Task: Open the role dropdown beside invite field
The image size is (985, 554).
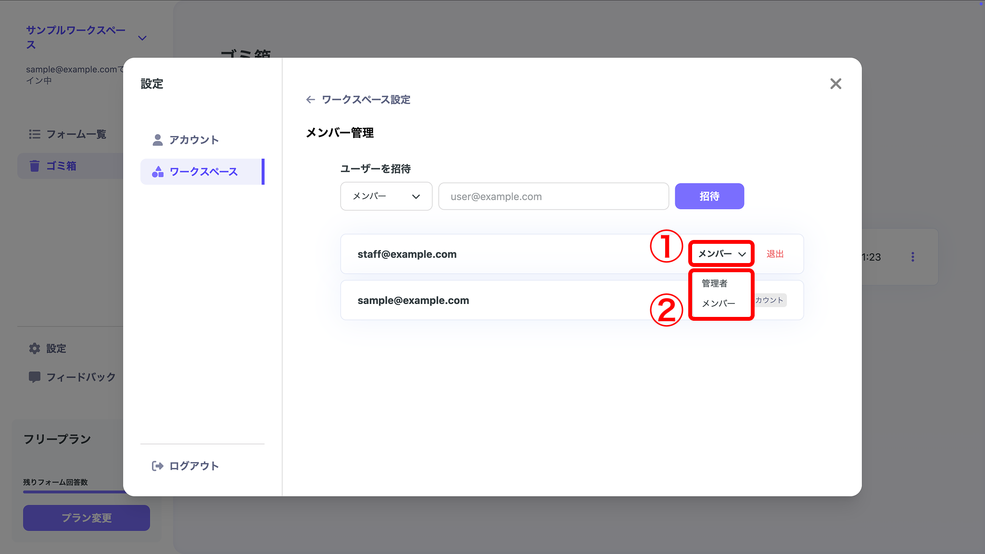Action: click(x=386, y=196)
